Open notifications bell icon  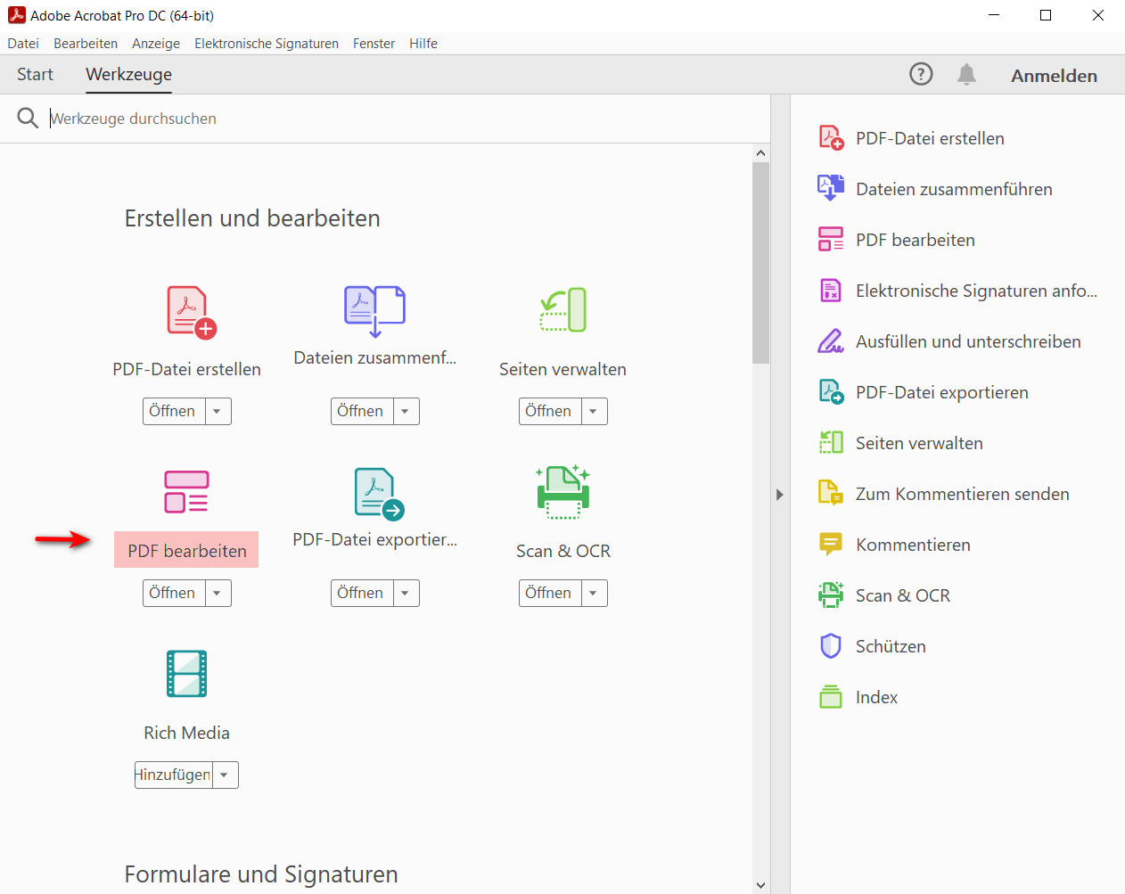(x=966, y=74)
